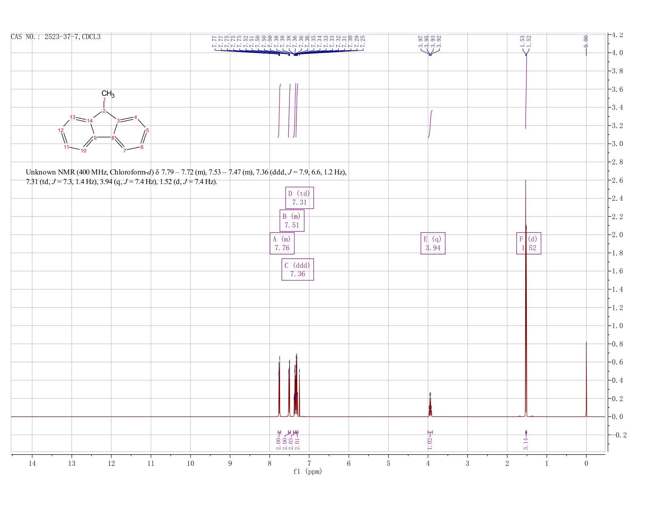Click the 14 tick on the ppm axis
The image size is (659, 509).
(32, 463)
